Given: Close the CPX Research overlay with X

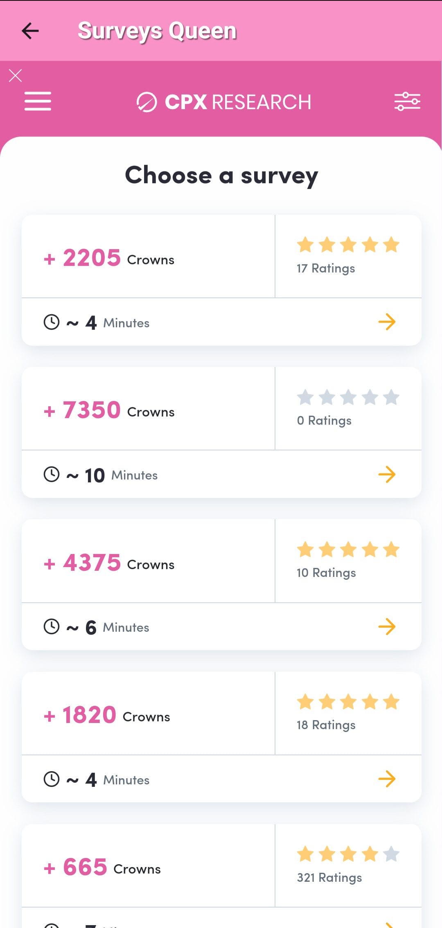Looking at the screenshot, I should click(x=16, y=76).
